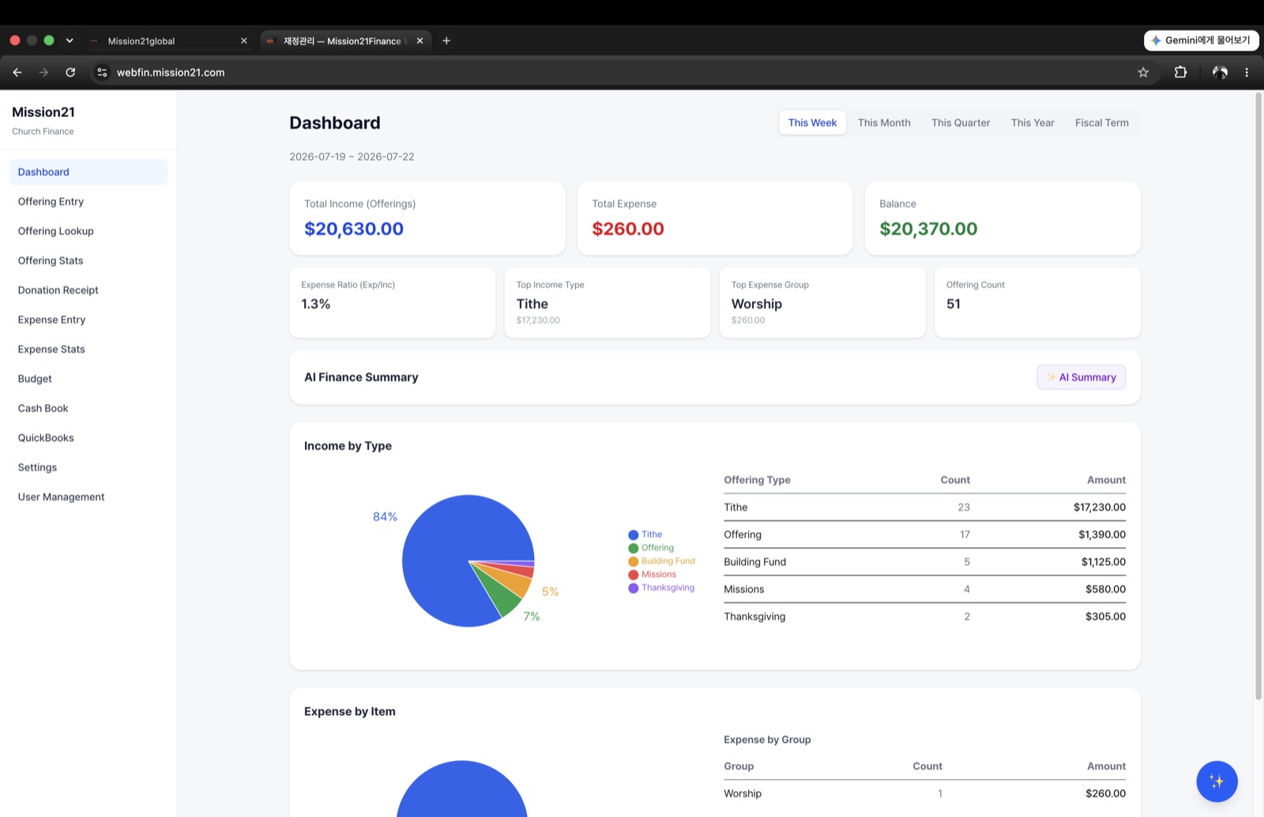Click the address bar URL field
1264x817 pixels.
[616, 73]
